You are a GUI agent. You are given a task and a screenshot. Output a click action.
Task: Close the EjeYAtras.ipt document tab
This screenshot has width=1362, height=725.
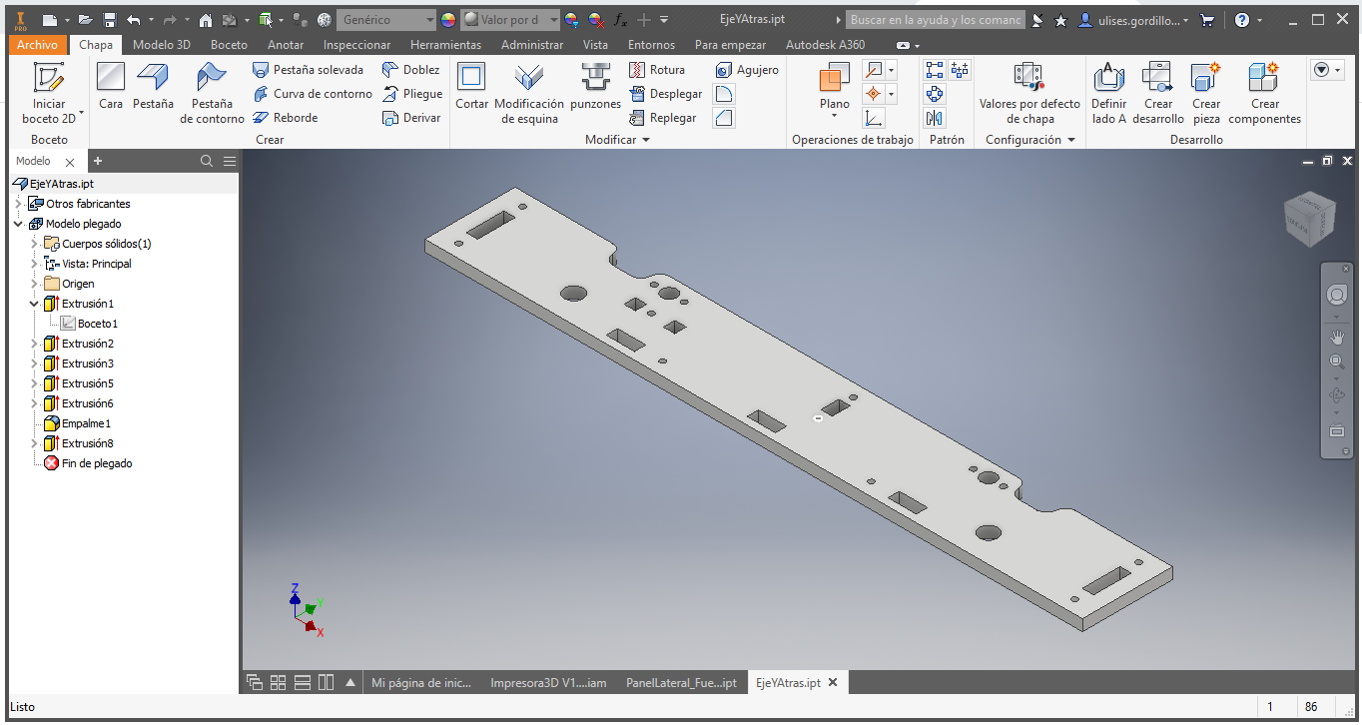(833, 683)
